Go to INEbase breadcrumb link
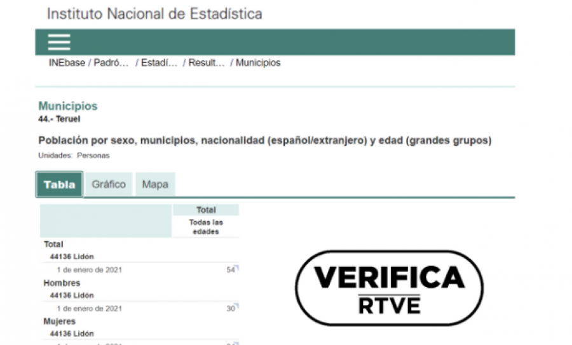This screenshot has width=572, height=345. click(67, 63)
